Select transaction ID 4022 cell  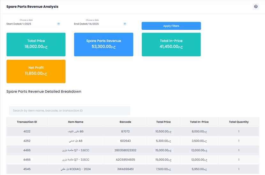coord(27,131)
